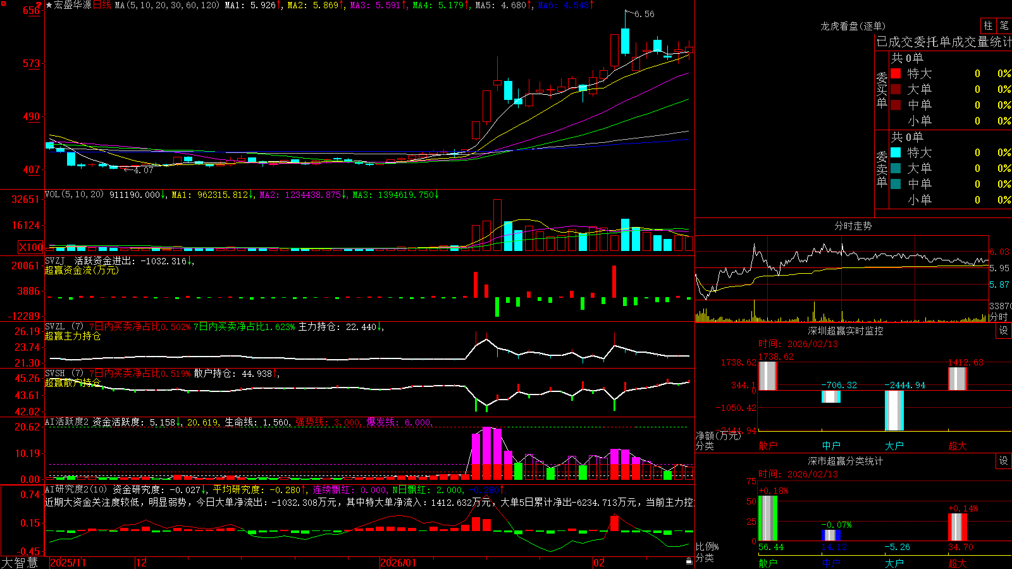The image size is (1012, 569).
Task: Switch Dragon-Tiger panel to 笔 tick mode
Action: point(1004,25)
